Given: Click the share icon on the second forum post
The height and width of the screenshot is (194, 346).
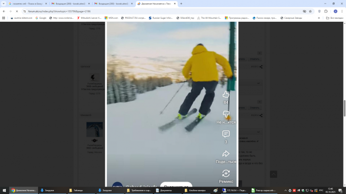Looking at the screenshot, I should pos(261,116).
